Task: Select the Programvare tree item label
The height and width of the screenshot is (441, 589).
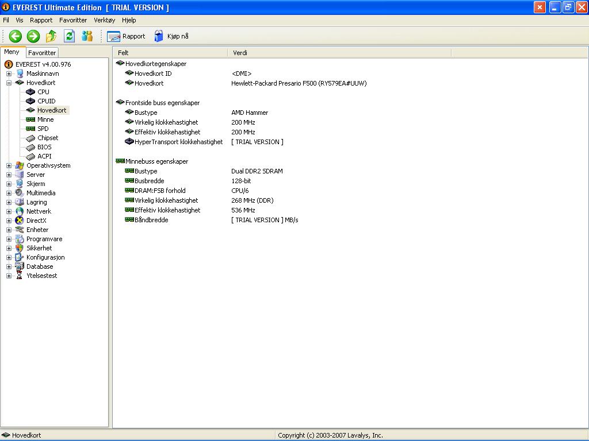Action: pos(44,239)
